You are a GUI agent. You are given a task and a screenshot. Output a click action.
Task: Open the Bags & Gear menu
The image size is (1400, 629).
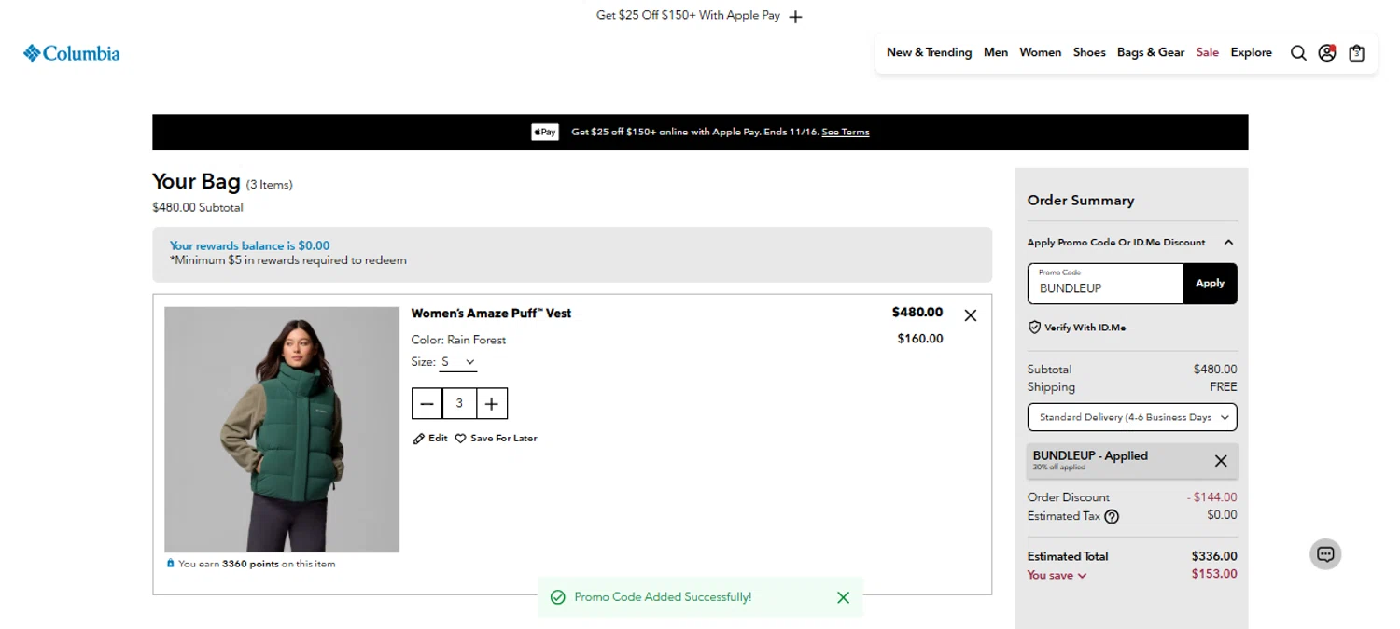pyautogui.click(x=1150, y=52)
